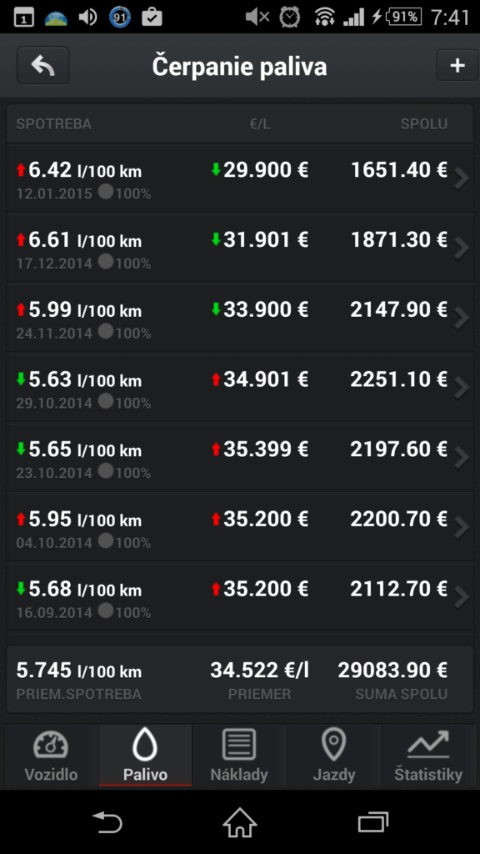The image size is (480, 854).
Task: Tap the SPOTREBA column header
Action: [x=54, y=124]
